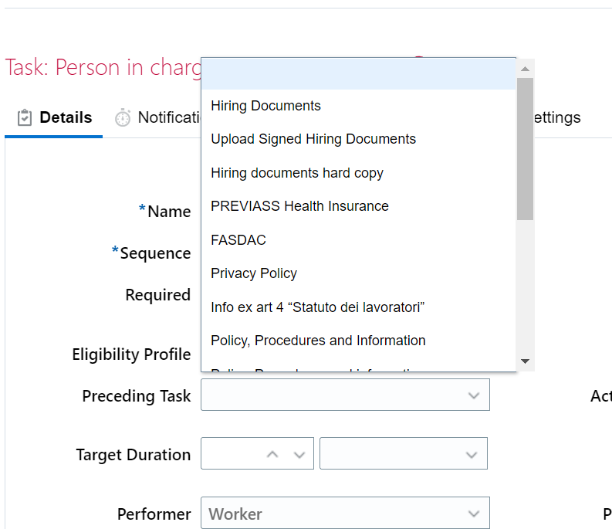Image resolution: width=612 pixels, height=529 pixels.
Task: Click dropdown list scroll down arrow
Action: pos(525,361)
